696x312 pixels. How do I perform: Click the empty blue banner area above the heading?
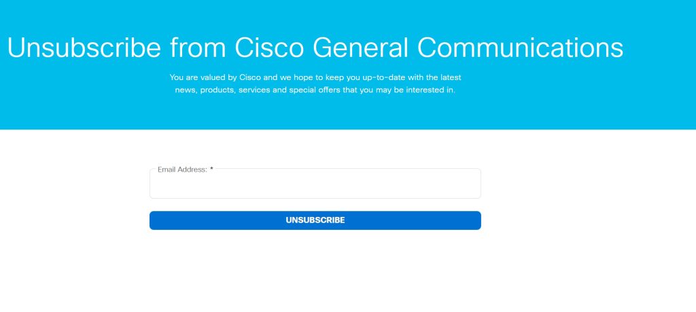tap(340, 14)
